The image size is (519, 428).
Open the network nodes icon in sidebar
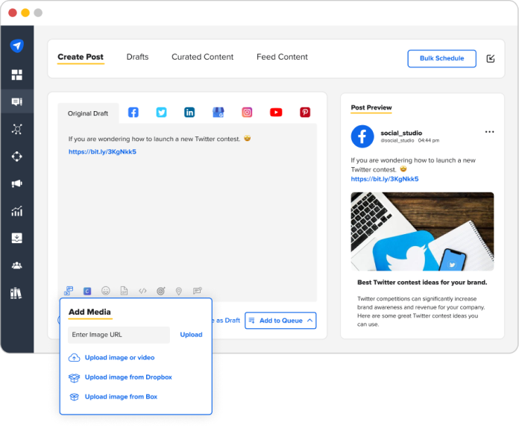click(17, 129)
